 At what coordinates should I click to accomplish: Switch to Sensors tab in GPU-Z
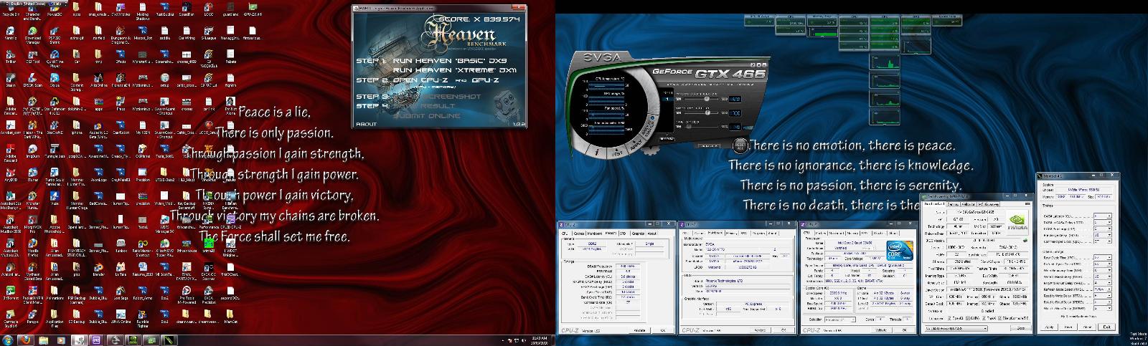point(953,204)
